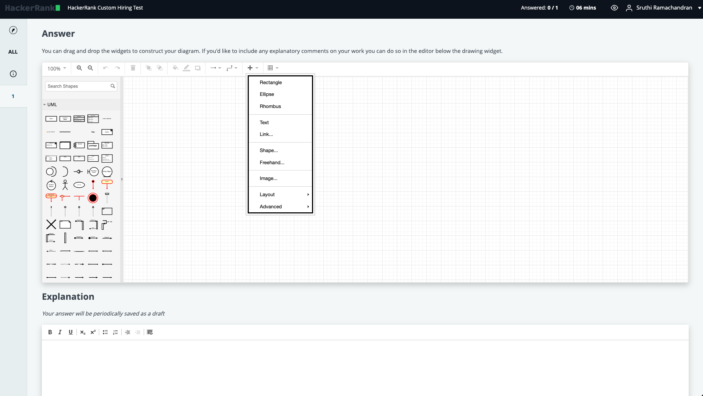Screen dimensions: 703x396
Task: Choose the package shape from UML palette
Action: pyautogui.click(x=93, y=145)
